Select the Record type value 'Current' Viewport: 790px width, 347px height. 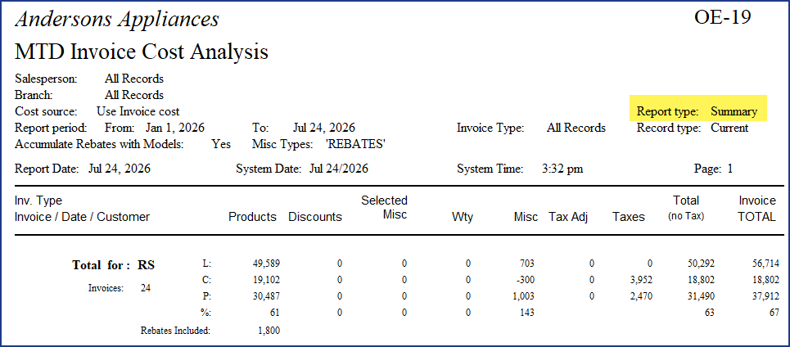click(x=729, y=128)
